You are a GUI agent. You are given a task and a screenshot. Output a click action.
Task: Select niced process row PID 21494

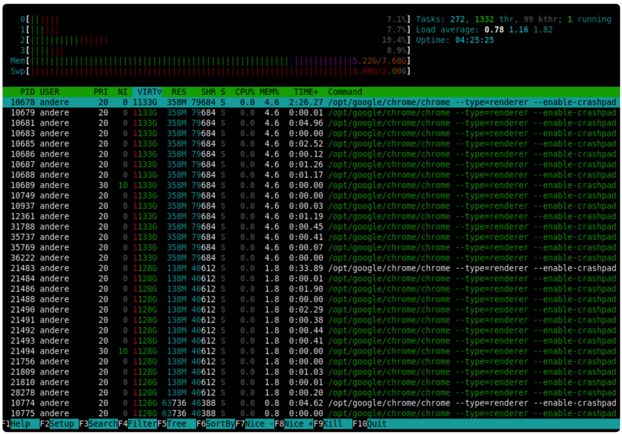311,351
